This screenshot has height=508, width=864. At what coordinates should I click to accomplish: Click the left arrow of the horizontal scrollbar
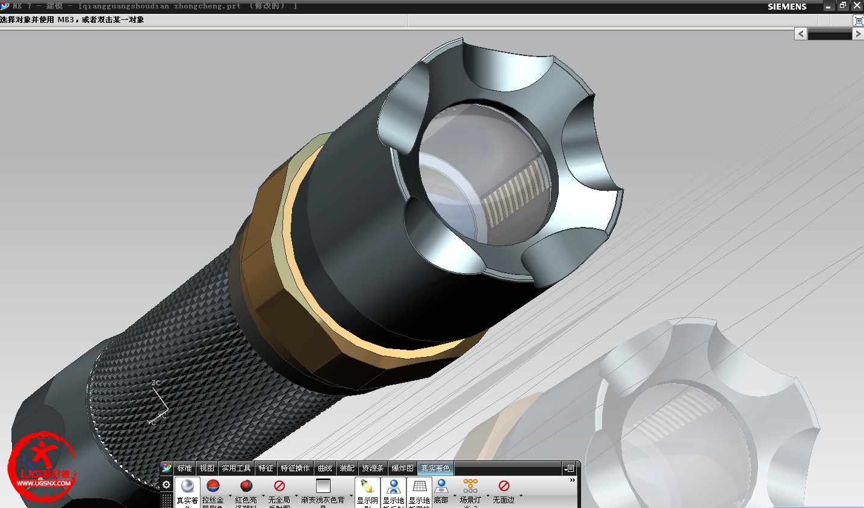(x=801, y=34)
